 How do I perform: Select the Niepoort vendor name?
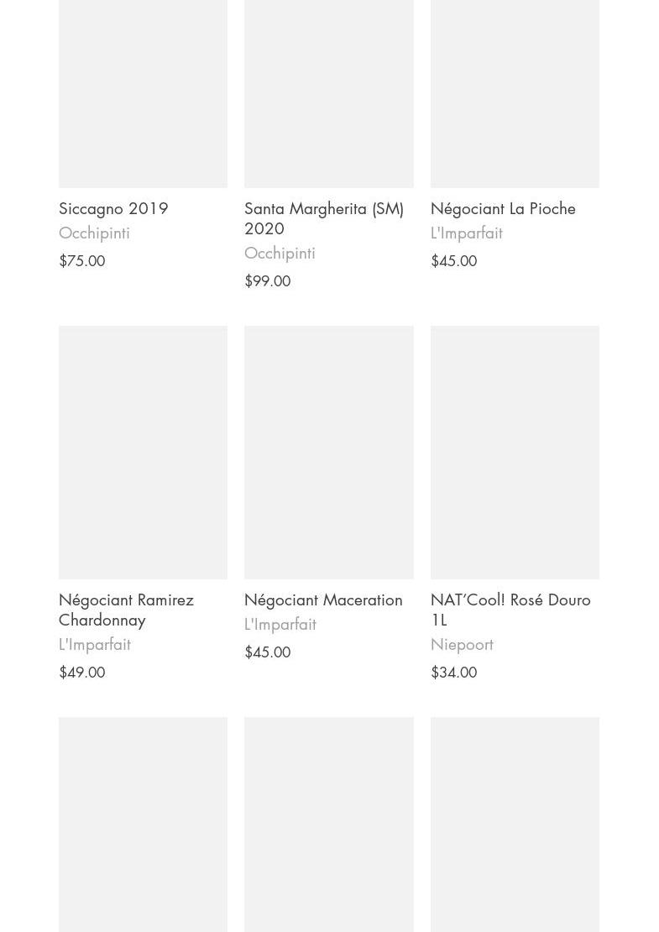point(462,644)
